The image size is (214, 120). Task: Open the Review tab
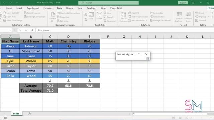pyautogui.click(x=70, y=8)
